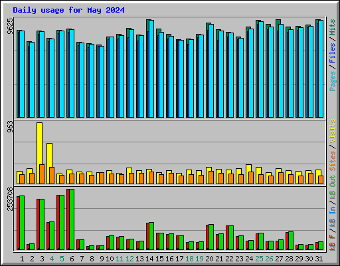340x266 pixels.
Task: Click day label 3 on x-axis
Action: pos(42,259)
